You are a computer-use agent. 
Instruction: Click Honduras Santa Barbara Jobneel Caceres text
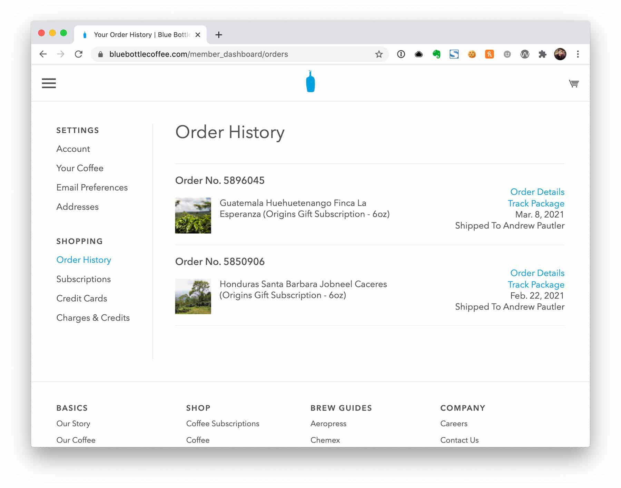click(303, 289)
